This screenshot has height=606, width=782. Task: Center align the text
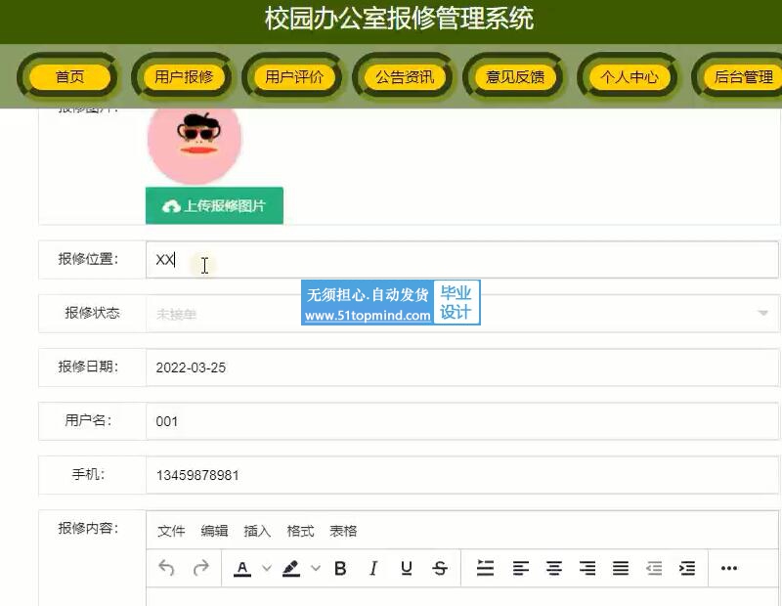click(554, 568)
